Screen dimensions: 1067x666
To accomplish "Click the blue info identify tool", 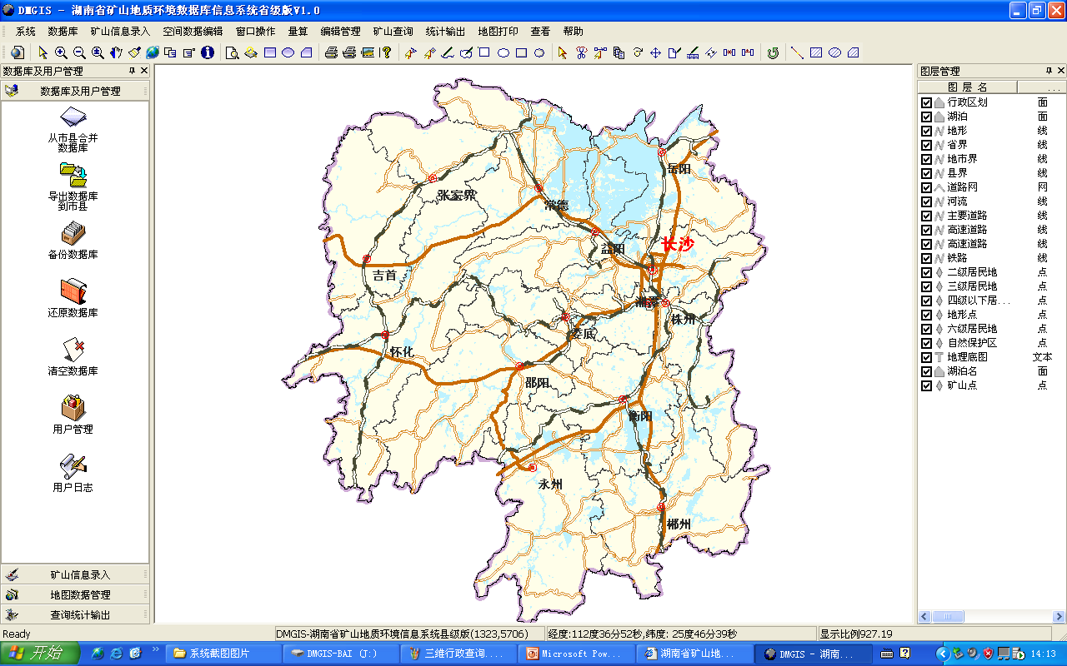I will click(x=208, y=52).
